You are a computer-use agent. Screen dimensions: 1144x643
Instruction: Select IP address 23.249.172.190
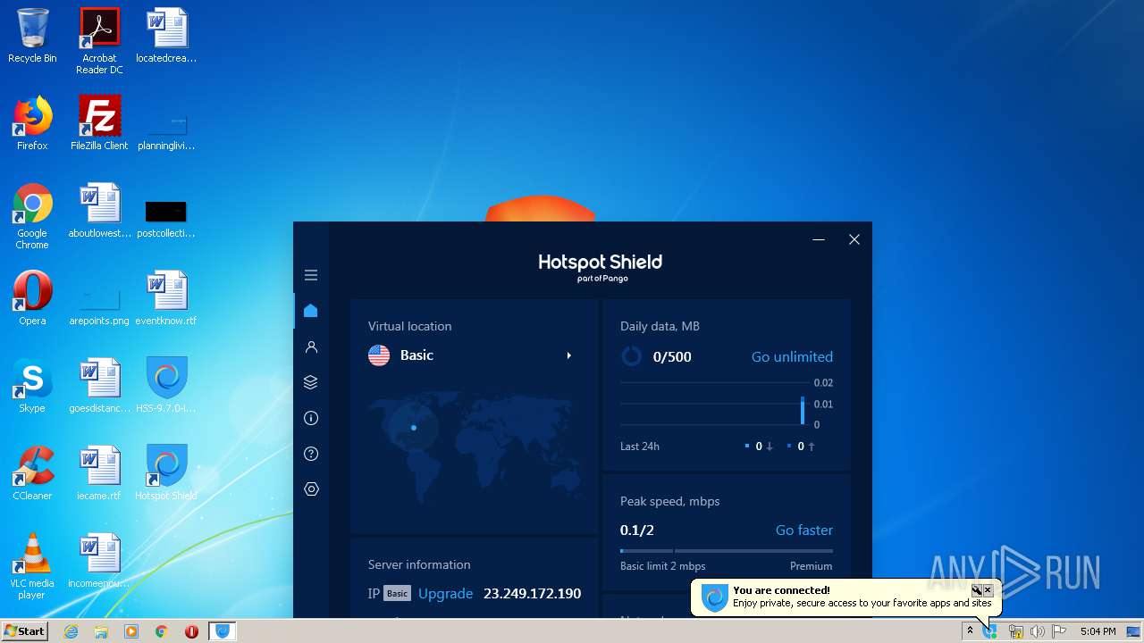[x=532, y=593]
